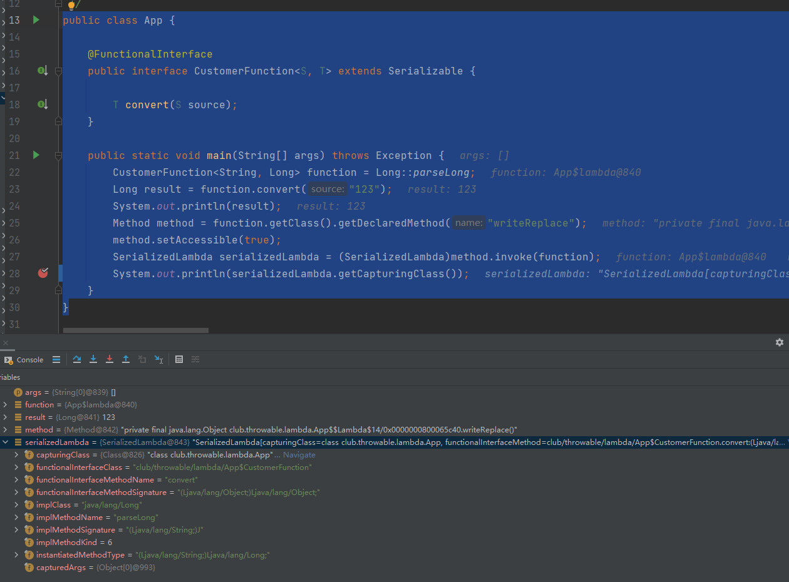
Task: Expand the implClass variable entry
Action: (x=18, y=504)
